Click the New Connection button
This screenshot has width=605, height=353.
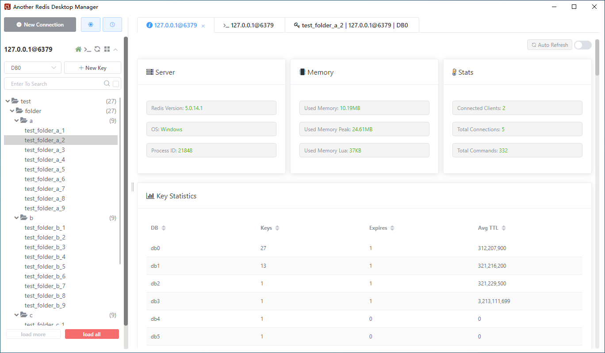point(40,25)
